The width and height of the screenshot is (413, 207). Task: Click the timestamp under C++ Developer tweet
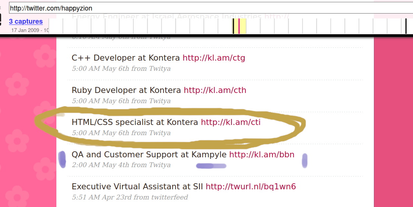pyautogui.click(x=101, y=68)
